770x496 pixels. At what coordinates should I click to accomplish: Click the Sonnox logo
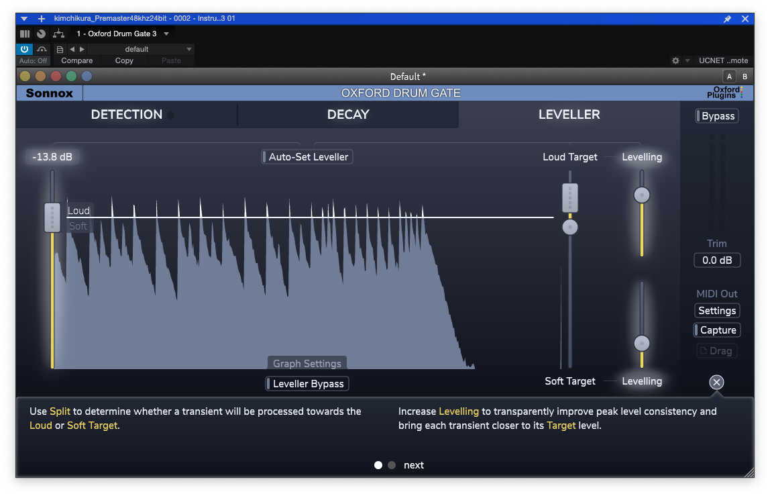pyautogui.click(x=49, y=93)
